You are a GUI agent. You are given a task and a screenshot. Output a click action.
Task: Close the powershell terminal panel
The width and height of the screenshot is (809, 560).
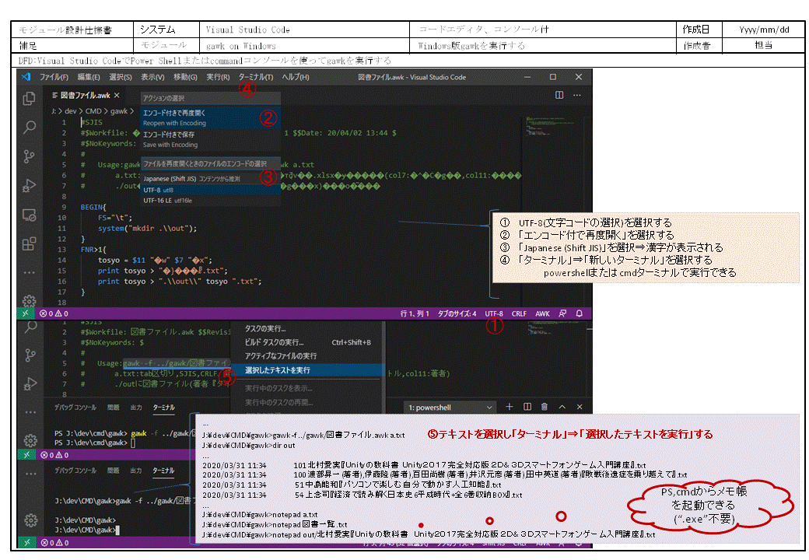point(580,407)
